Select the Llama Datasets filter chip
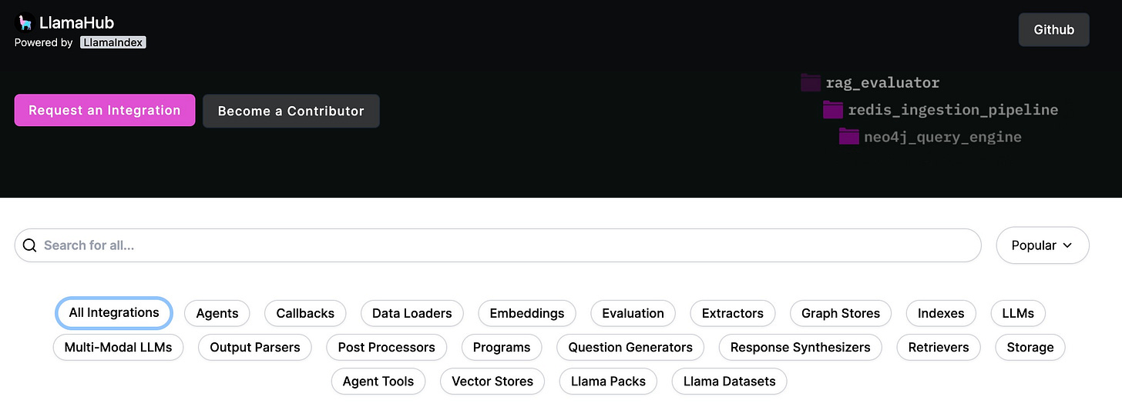The width and height of the screenshot is (1122, 410). click(x=729, y=381)
